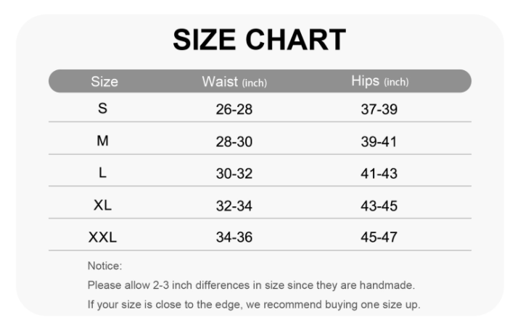The width and height of the screenshot is (523, 325).
Task: Click the Hips (inch) column header
Action: [379, 82]
